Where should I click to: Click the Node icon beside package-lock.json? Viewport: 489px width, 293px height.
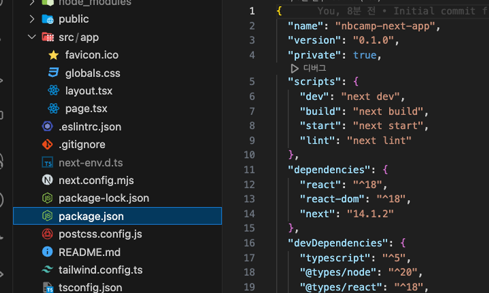[47, 198]
